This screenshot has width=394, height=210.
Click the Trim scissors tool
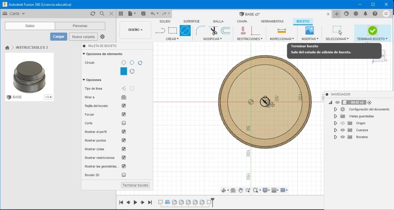pos(213,30)
